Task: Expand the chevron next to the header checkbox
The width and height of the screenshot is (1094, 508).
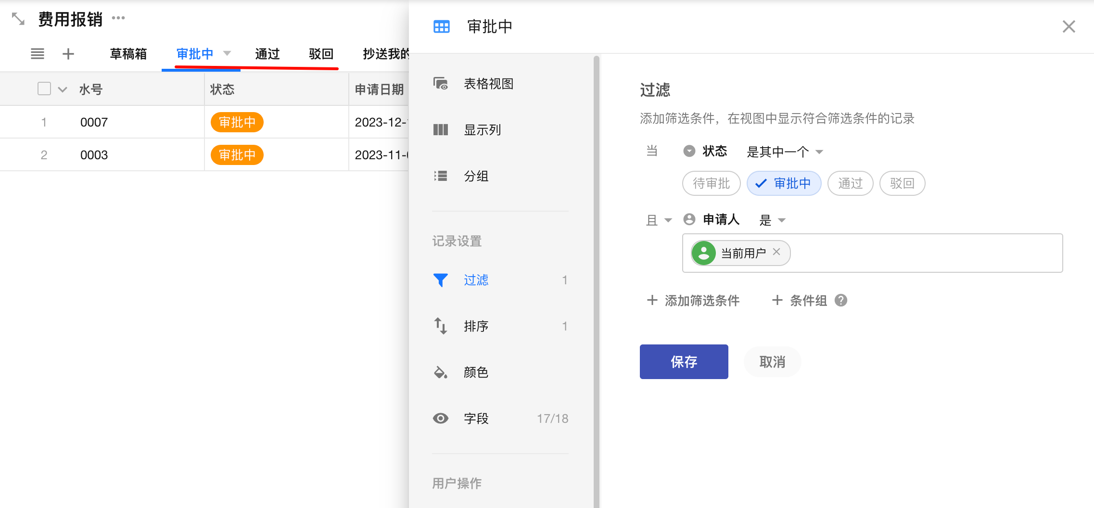Action: pos(63,89)
